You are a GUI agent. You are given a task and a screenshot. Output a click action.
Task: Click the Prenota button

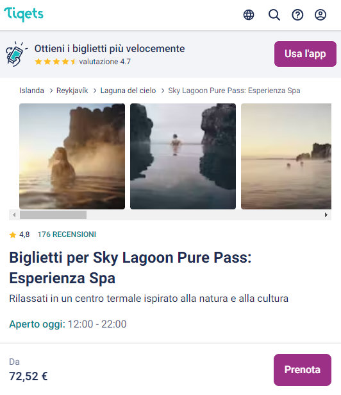click(x=303, y=369)
